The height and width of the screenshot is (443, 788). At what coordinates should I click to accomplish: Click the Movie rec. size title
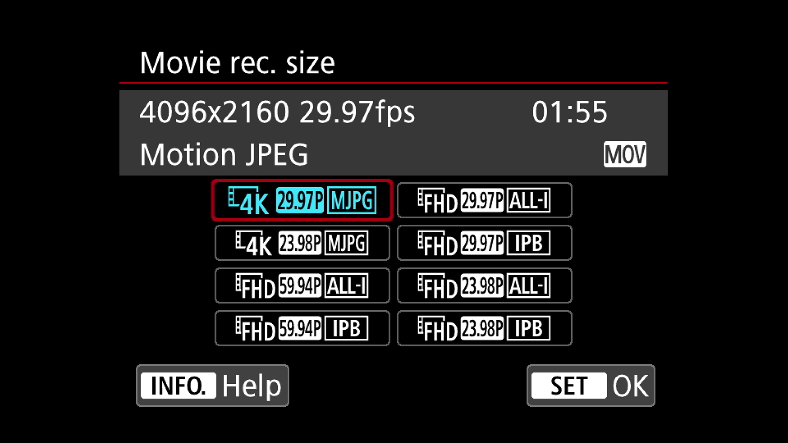[x=237, y=62]
